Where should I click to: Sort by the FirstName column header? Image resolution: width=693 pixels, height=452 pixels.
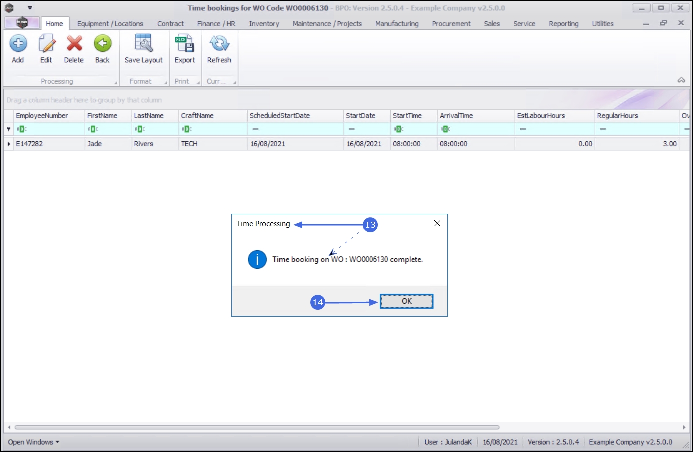108,116
